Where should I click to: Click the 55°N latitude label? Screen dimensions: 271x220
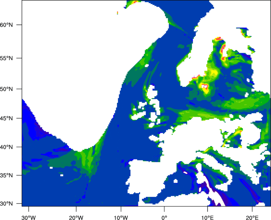click(6, 58)
